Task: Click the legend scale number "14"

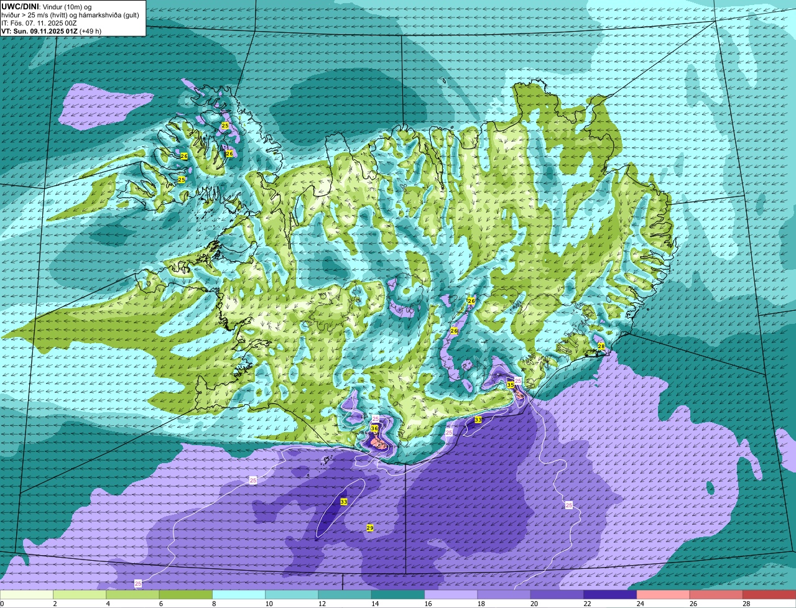Action: (376, 604)
